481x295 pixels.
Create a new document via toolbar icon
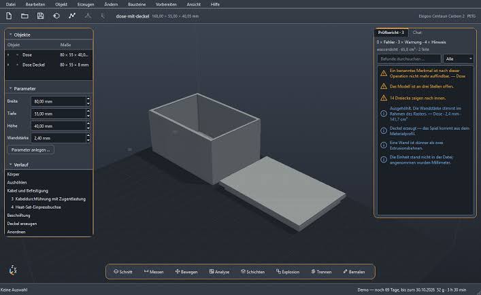coord(9,16)
